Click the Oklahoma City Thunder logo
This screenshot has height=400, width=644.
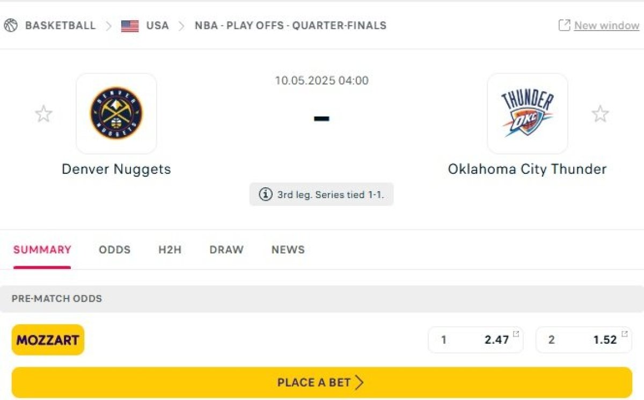click(x=527, y=113)
